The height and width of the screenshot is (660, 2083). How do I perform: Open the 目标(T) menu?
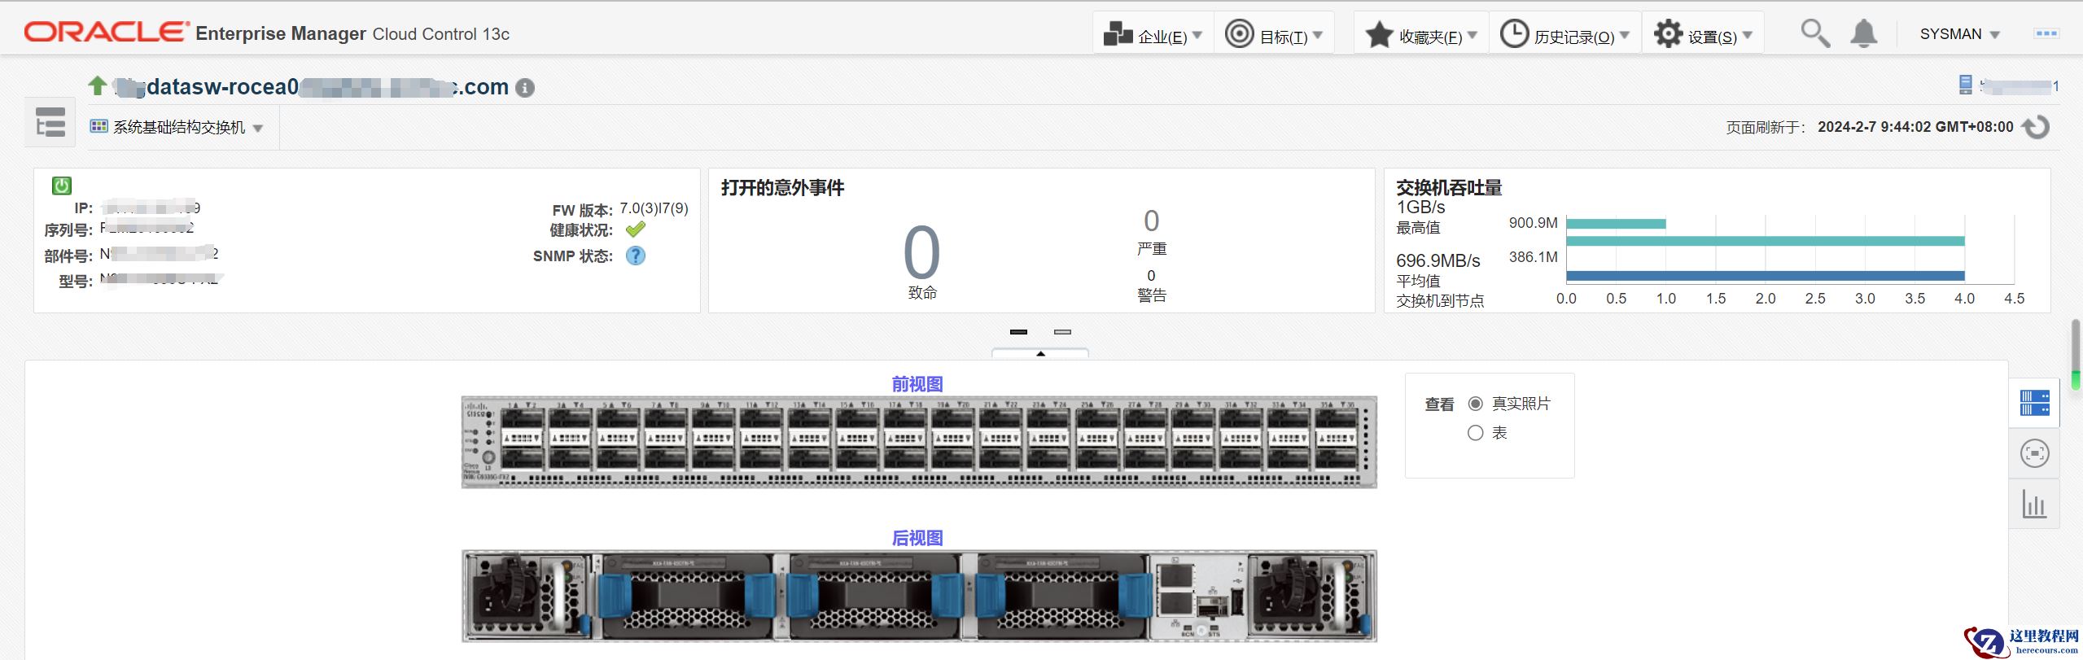pos(1274,35)
